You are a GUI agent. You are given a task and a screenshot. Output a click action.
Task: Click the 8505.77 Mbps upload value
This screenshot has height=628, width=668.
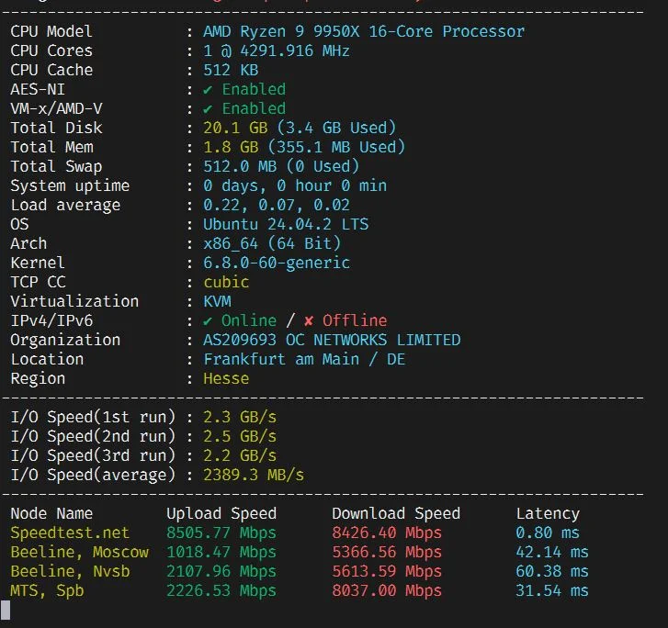click(x=221, y=533)
